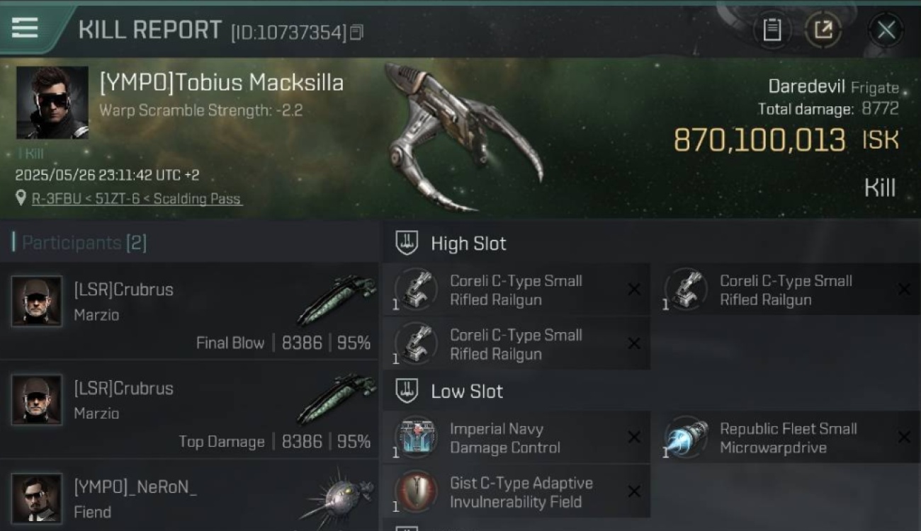Click the High Slot section icon
Viewport: 921px width, 531px height.
point(407,244)
